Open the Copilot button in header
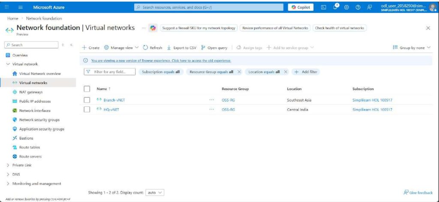 pos(301,7)
